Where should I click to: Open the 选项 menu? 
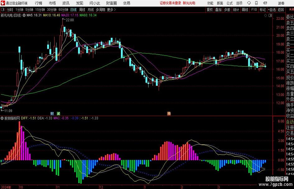(x=239, y=3)
